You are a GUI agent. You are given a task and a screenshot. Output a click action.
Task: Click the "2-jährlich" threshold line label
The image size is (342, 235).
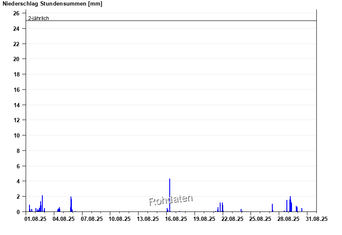click(x=38, y=18)
